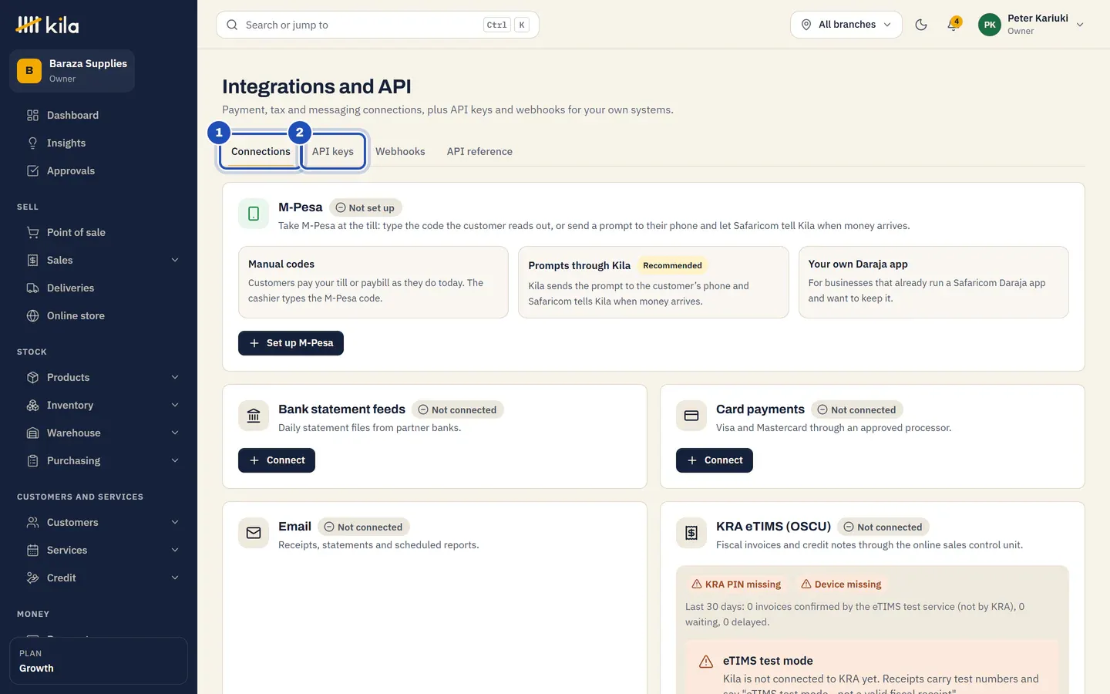Expand the Products menu chevron
The image size is (1110, 694).
pyautogui.click(x=175, y=377)
